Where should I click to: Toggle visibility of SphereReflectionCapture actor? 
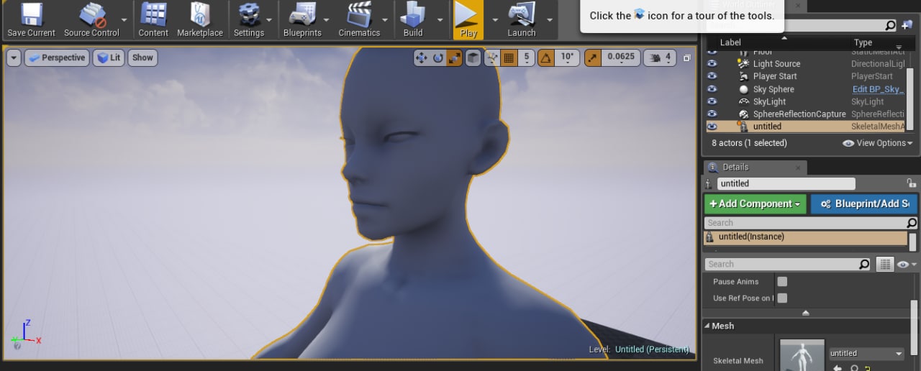click(x=712, y=114)
